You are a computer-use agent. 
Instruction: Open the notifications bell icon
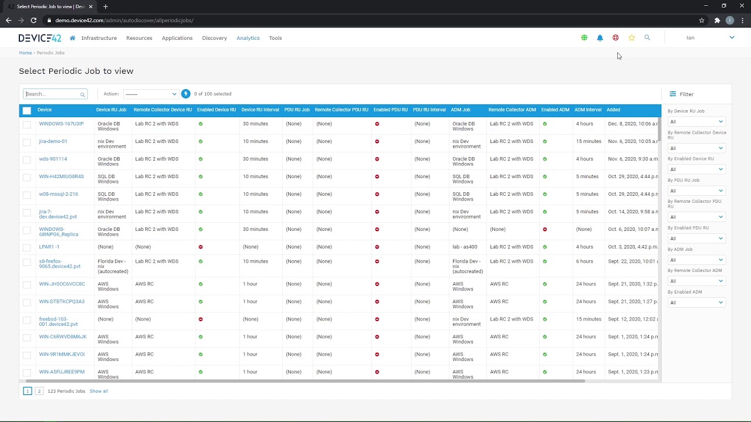(600, 38)
